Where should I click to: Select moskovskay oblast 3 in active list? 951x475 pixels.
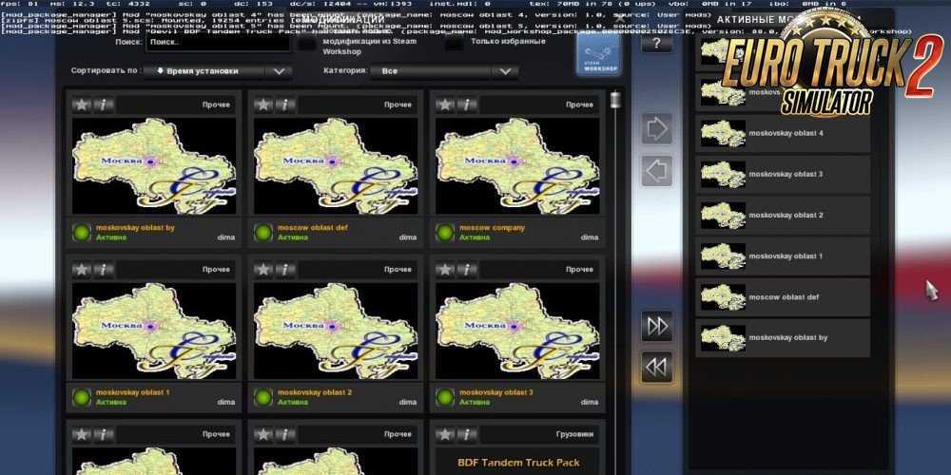(x=783, y=175)
